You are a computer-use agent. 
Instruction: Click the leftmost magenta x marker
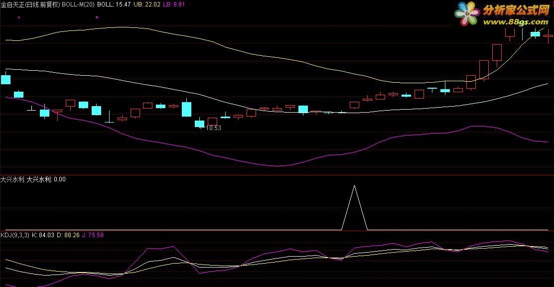pyautogui.click(x=19, y=17)
